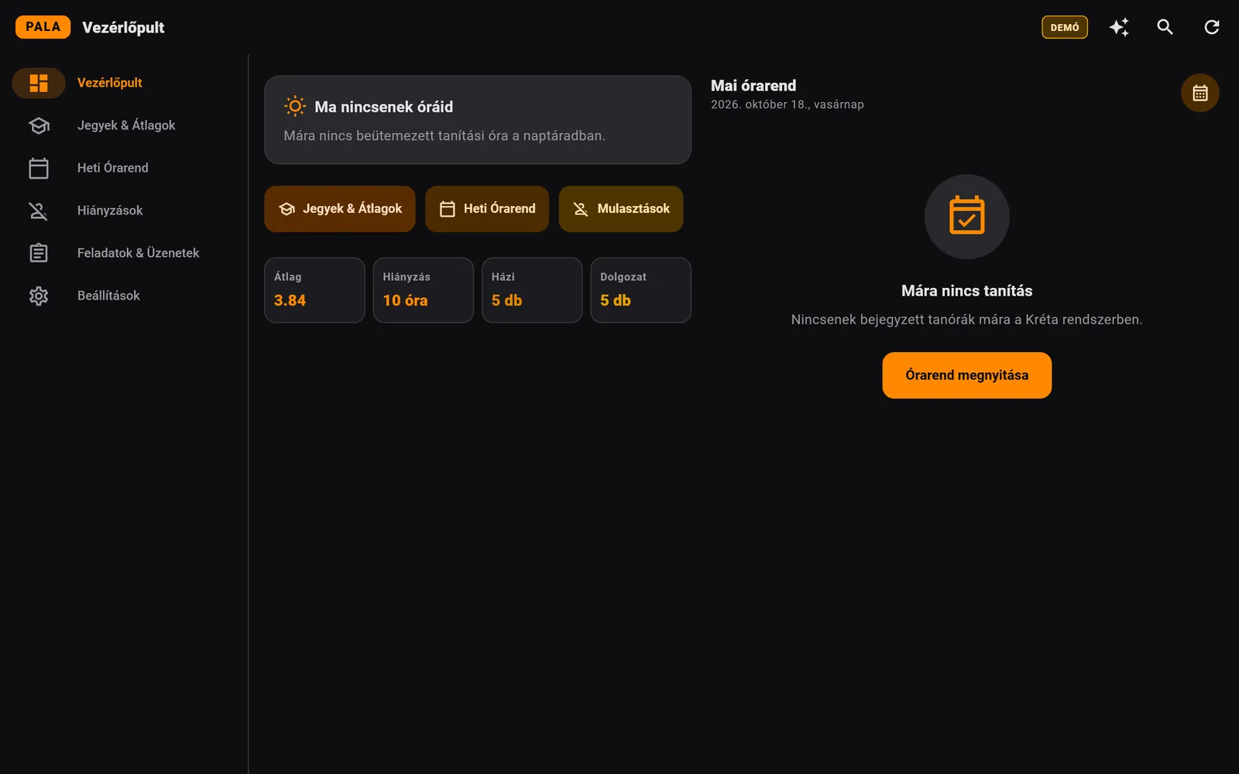Open Beállítások in the sidebar
The image size is (1239, 774).
coord(108,296)
